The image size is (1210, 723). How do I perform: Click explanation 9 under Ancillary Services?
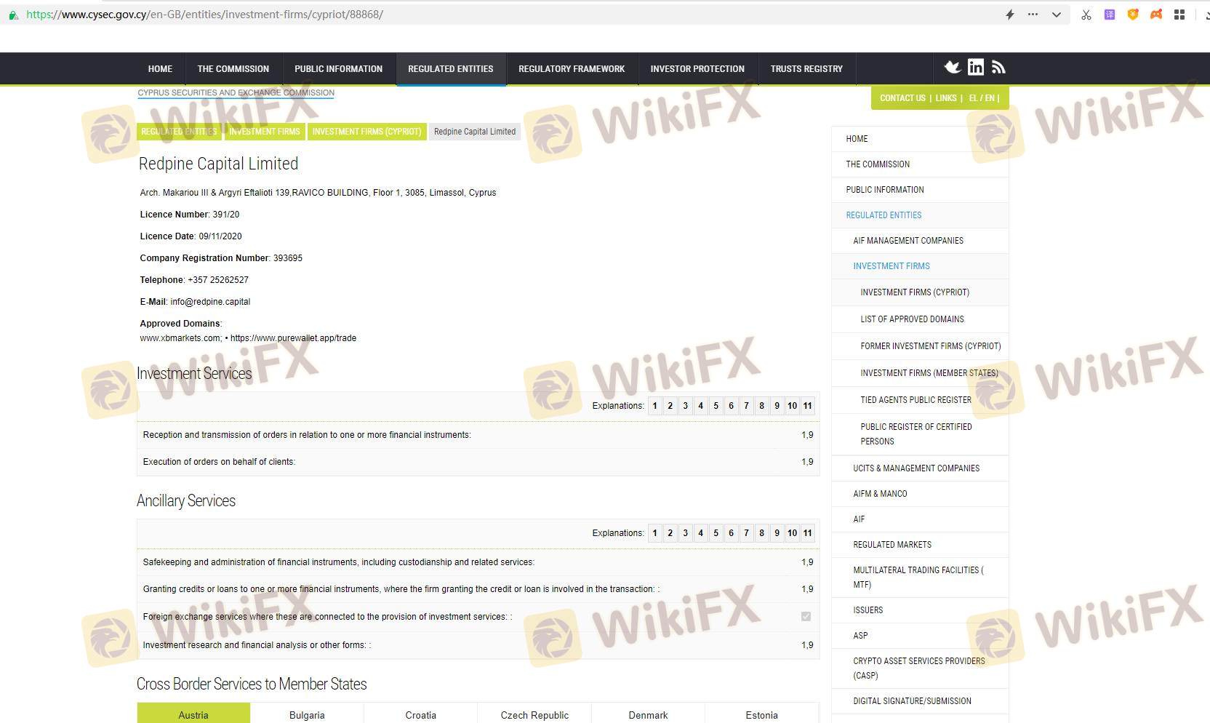pyautogui.click(x=777, y=533)
